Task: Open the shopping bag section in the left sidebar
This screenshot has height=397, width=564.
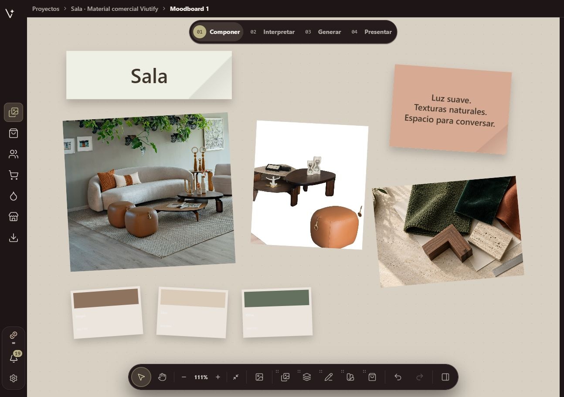Action: pyautogui.click(x=14, y=133)
